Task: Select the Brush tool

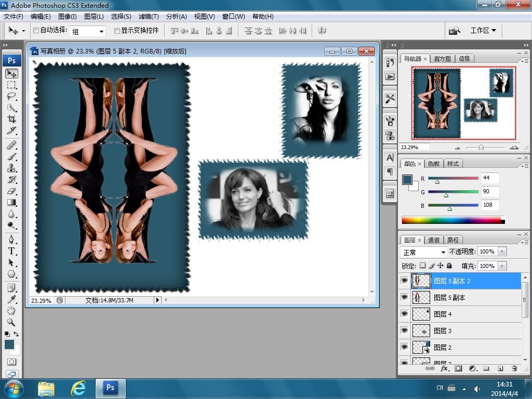Action: pos(11,156)
